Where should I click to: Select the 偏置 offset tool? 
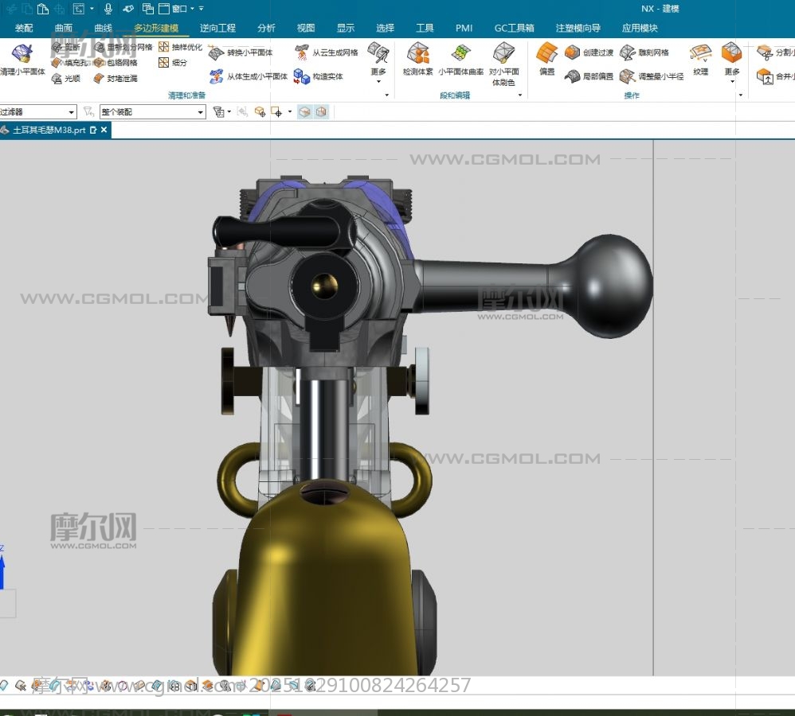tap(546, 54)
